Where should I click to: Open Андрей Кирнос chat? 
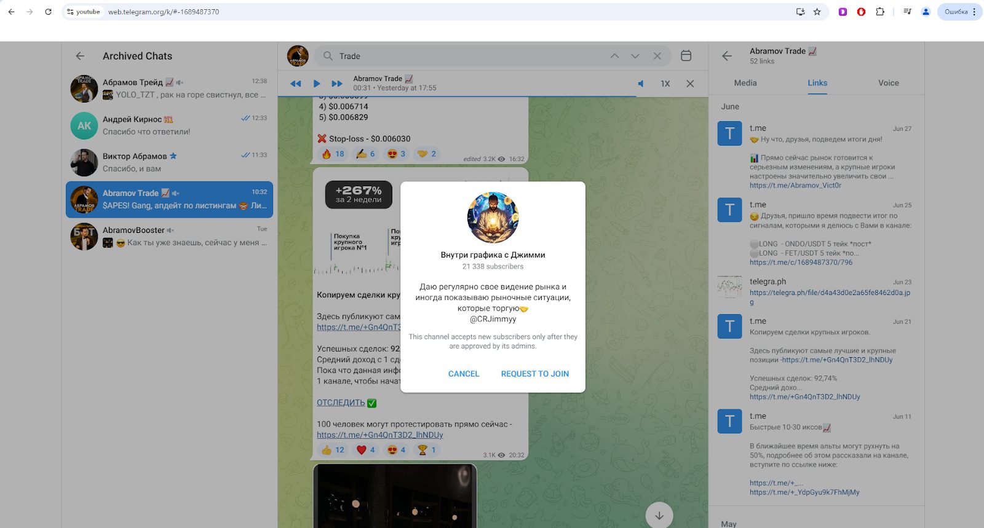coord(169,125)
